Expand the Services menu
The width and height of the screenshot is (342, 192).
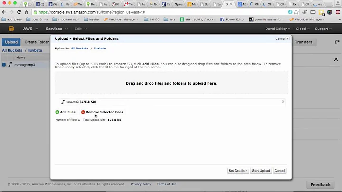click(x=57, y=29)
